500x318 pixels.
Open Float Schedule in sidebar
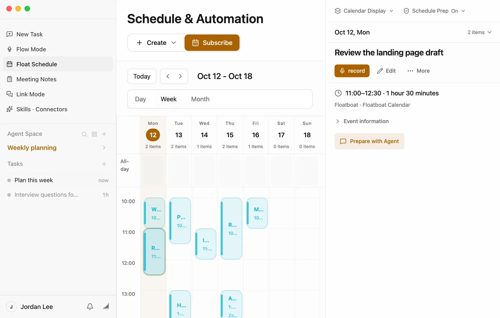click(58, 64)
